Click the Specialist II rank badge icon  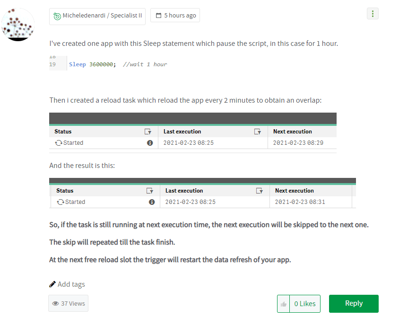click(x=57, y=16)
